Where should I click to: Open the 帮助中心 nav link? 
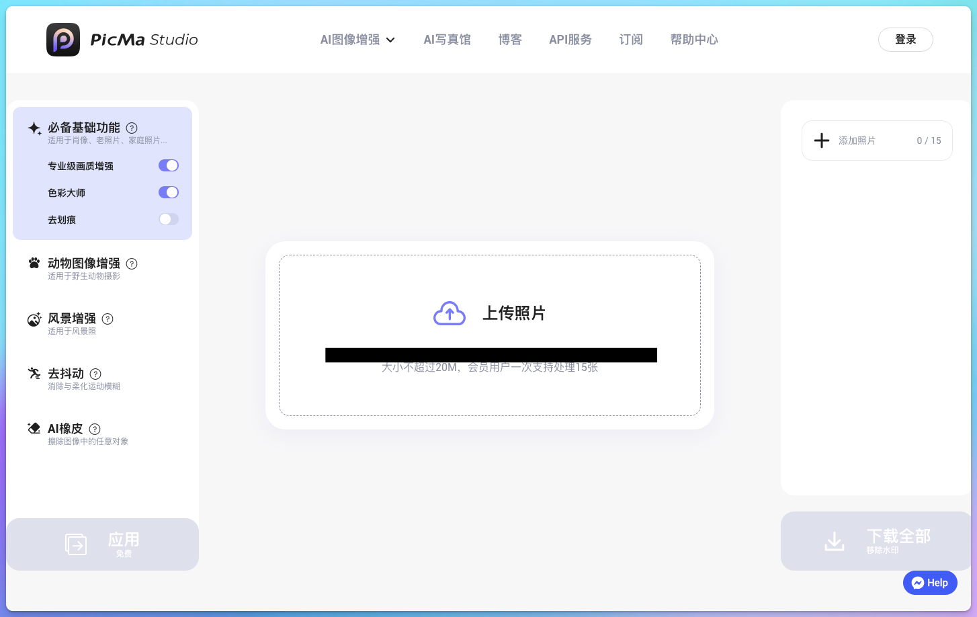pos(693,40)
